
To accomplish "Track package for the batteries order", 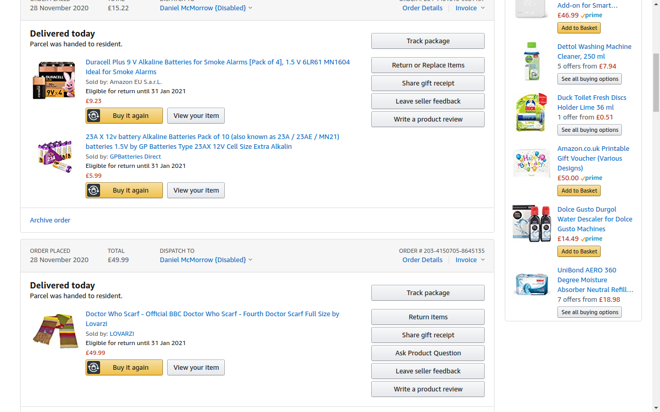I will pyautogui.click(x=428, y=41).
